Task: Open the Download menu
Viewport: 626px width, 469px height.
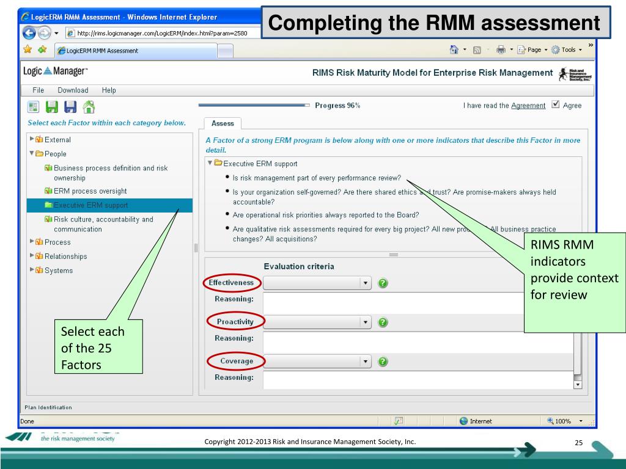Action: (72, 90)
